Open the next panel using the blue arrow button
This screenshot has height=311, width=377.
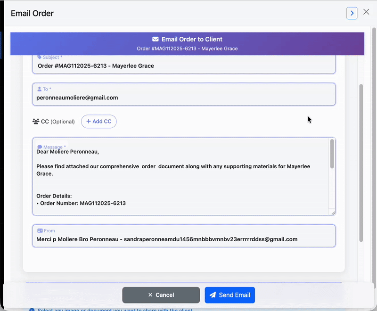(352, 13)
